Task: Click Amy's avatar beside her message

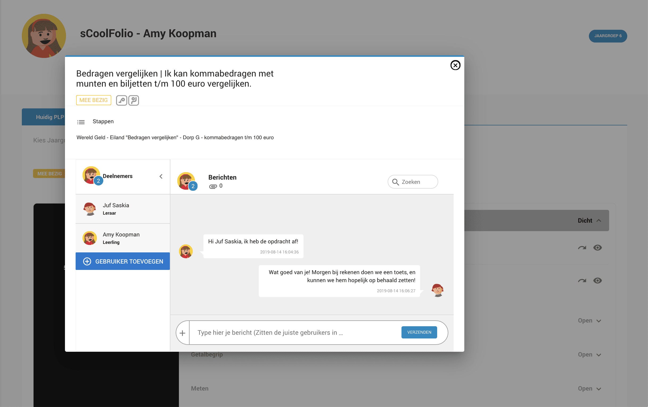Action: tap(186, 251)
